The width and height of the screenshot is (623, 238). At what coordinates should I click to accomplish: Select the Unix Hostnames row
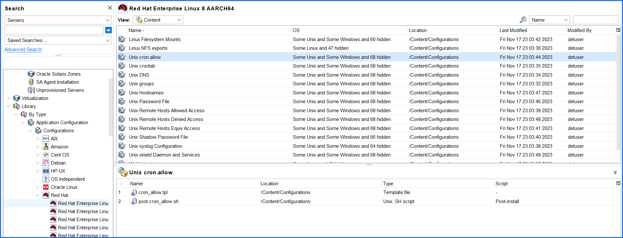[366, 92]
